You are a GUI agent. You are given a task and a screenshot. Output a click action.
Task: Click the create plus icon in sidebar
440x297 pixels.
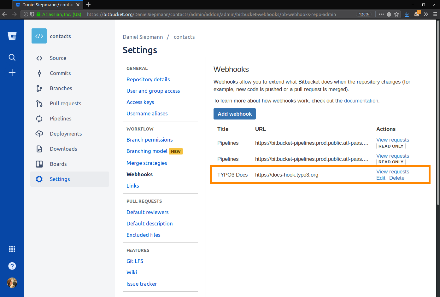(12, 73)
